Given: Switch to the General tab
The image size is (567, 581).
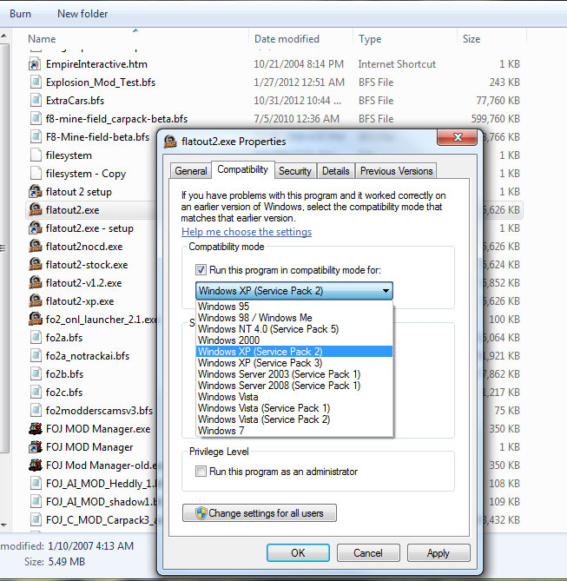Looking at the screenshot, I should (x=191, y=171).
